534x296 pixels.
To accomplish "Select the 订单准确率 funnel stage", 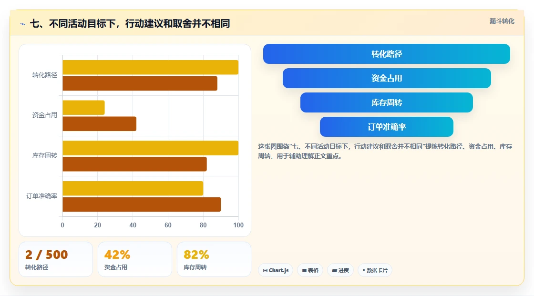I will coord(387,127).
